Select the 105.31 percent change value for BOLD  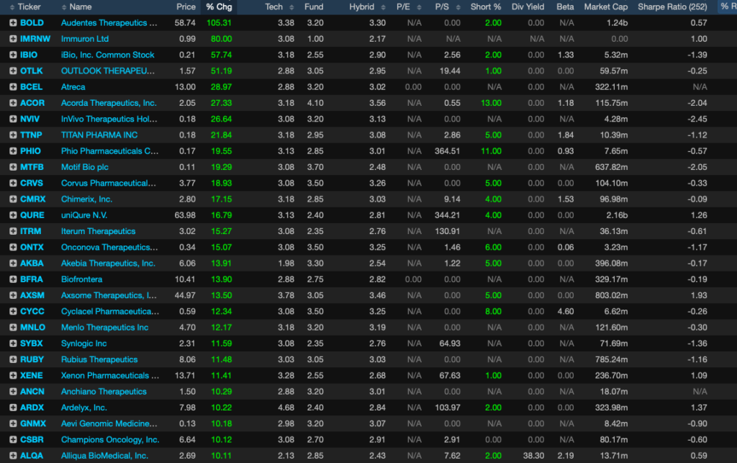coord(219,22)
